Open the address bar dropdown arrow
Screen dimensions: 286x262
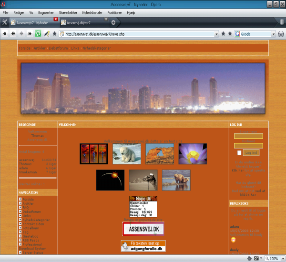click(x=216, y=34)
